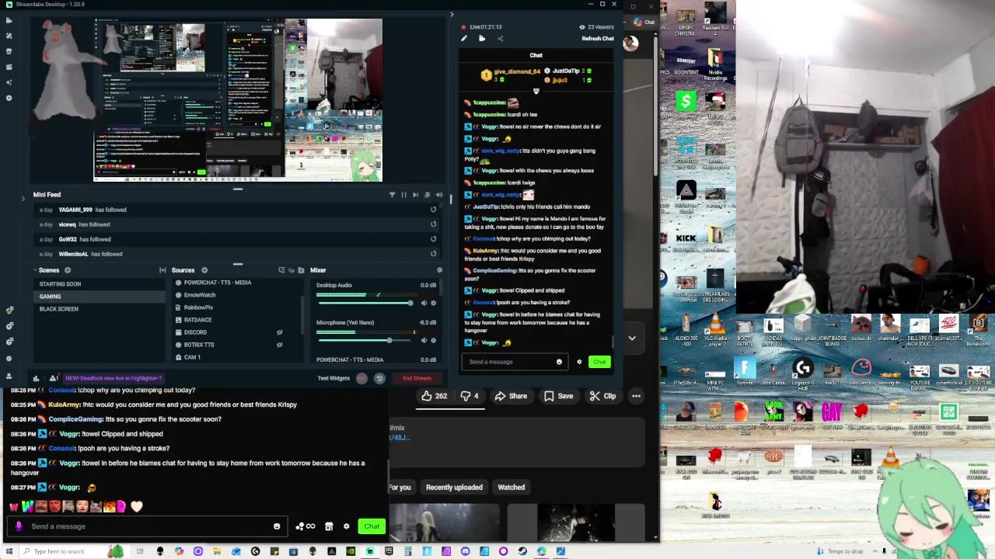Click the YouTube Clip button
The image size is (995, 559).
(602, 396)
